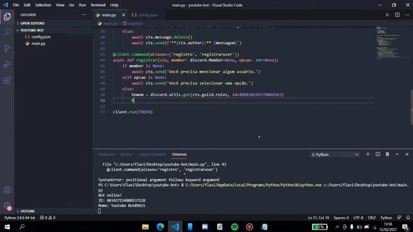Click the clock and date in taskbar
Screen dimensions: 413x232
pyautogui.click(x=388, y=227)
